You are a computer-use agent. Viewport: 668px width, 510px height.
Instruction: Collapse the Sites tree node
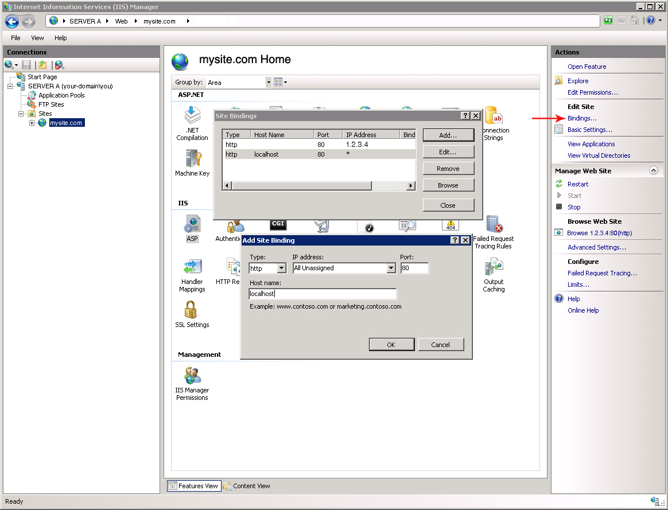coord(21,114)
